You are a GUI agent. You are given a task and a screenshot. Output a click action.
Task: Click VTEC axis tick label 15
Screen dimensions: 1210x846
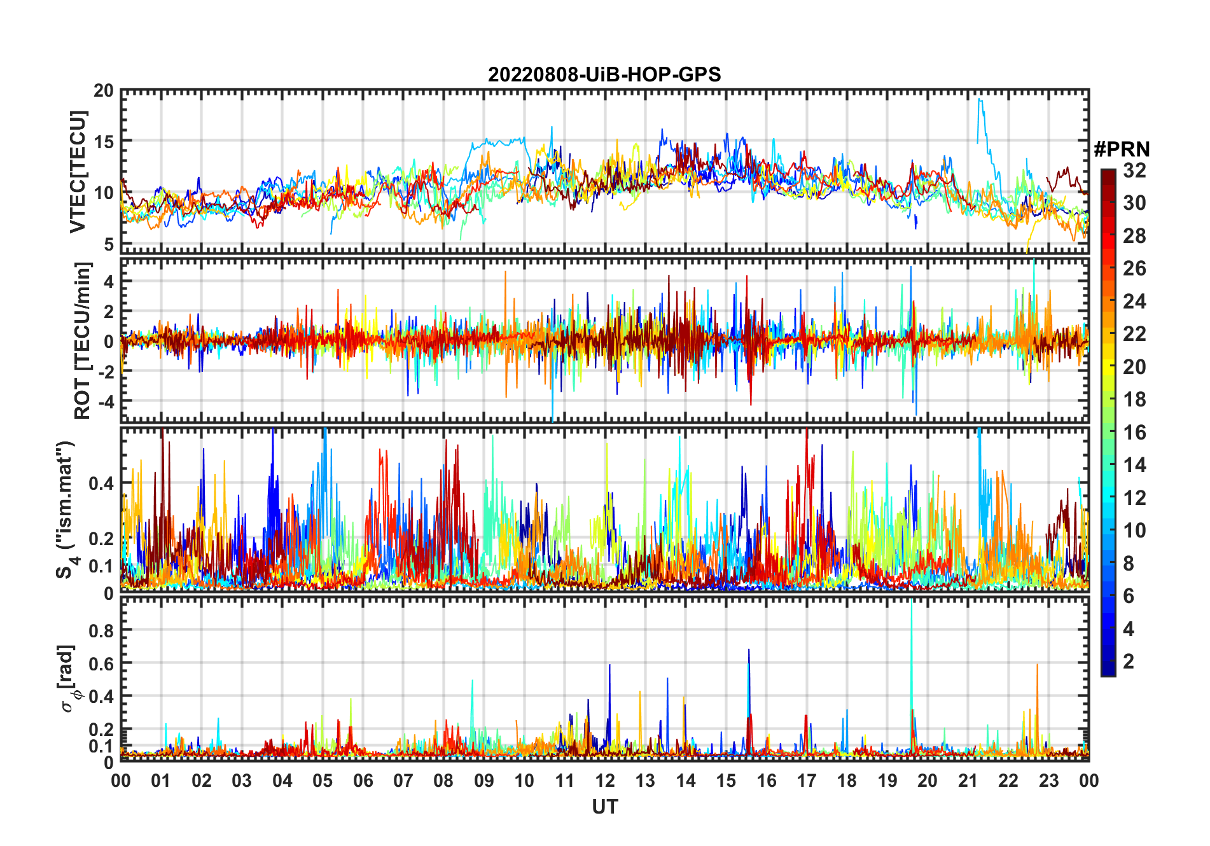[x=104, y=142]
